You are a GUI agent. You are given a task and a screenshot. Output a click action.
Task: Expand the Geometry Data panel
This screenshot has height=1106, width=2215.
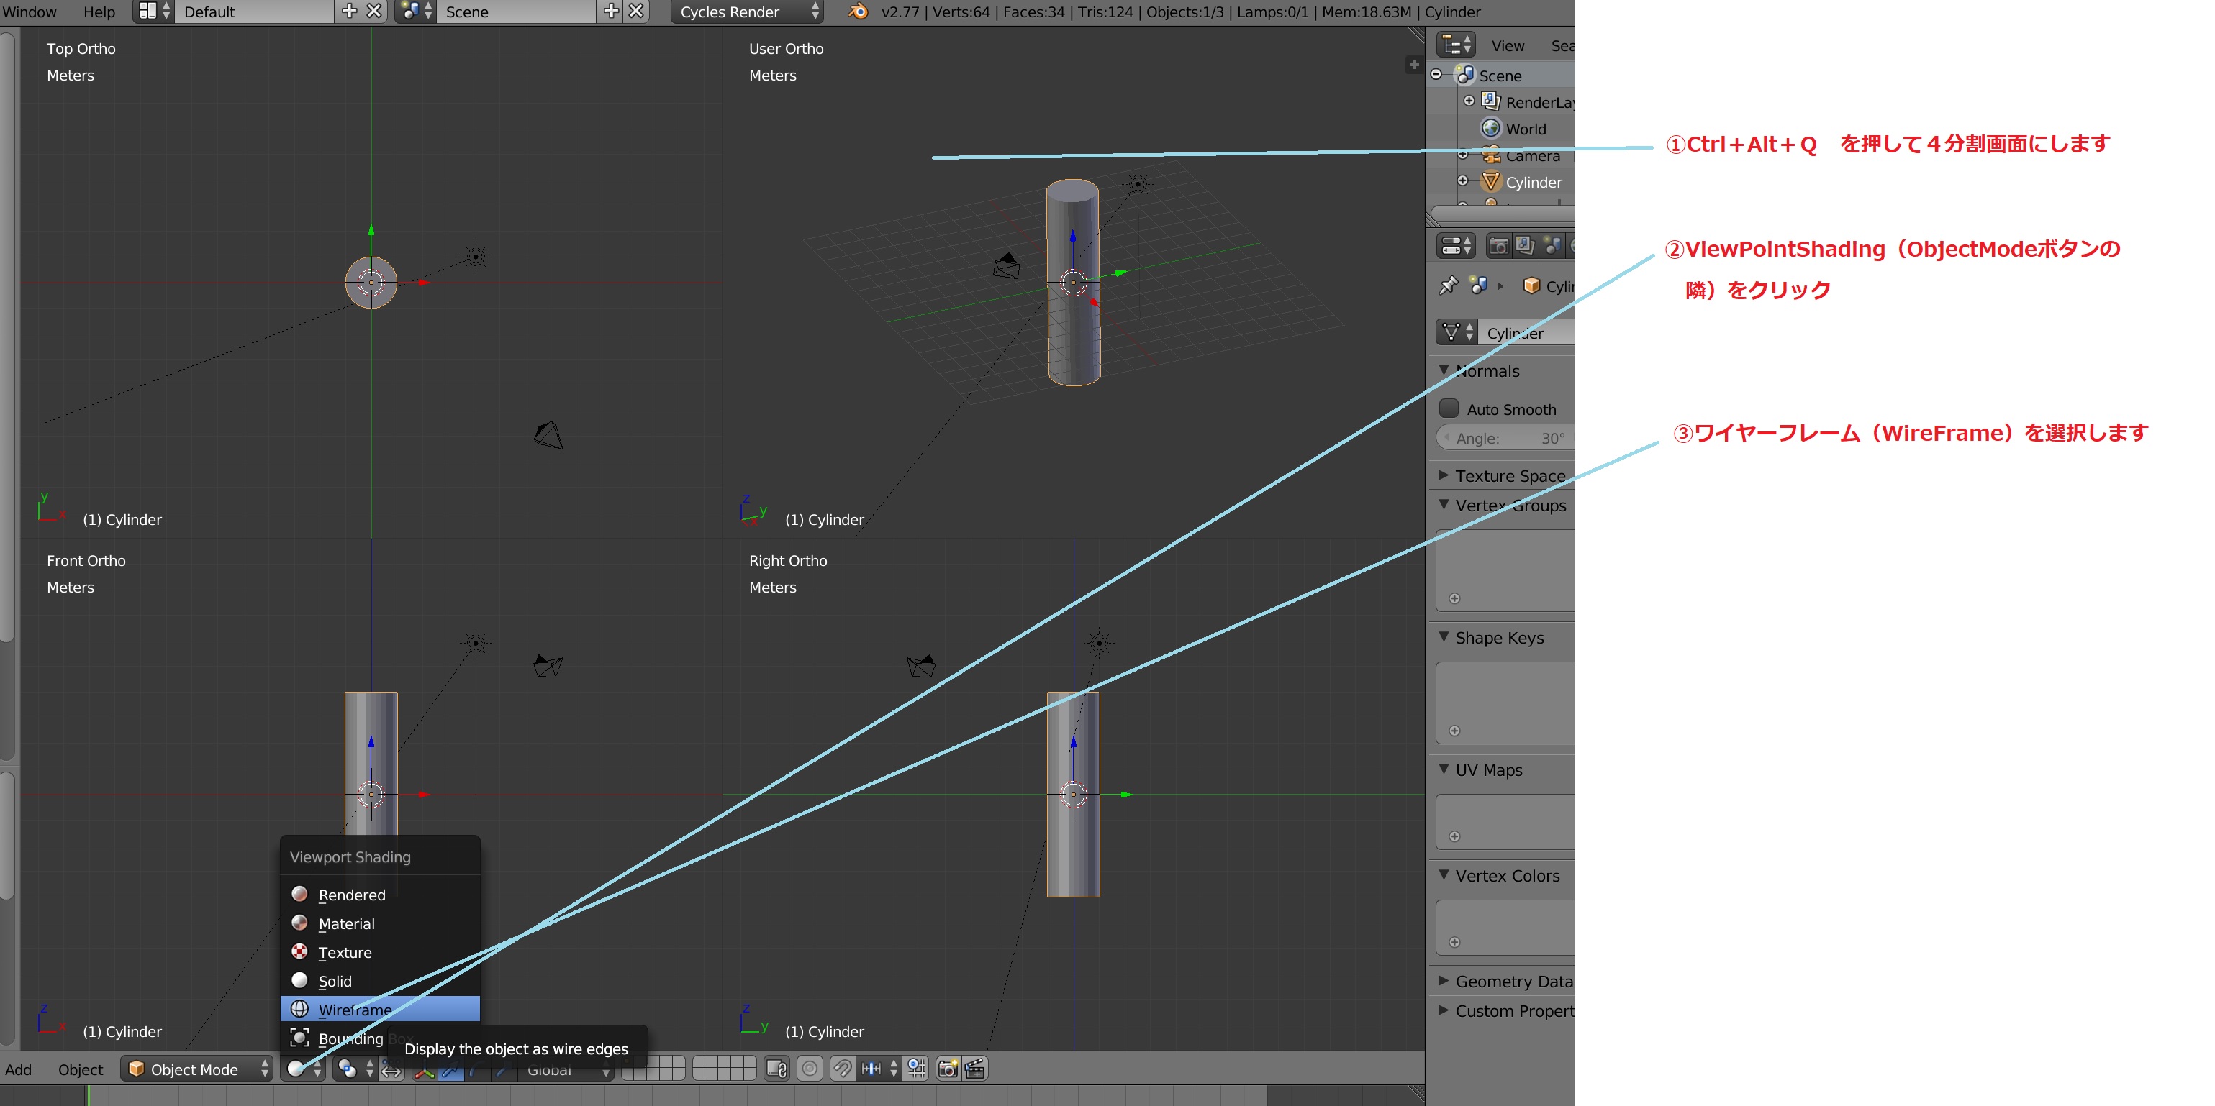click(1444, 981)
